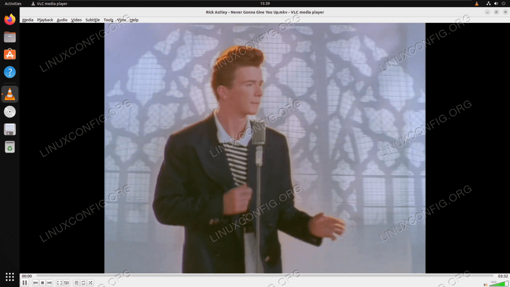Select the VLC icon in the dock
Image resolution: width=510 pixels, height=287 pixels.
point(10,94)
